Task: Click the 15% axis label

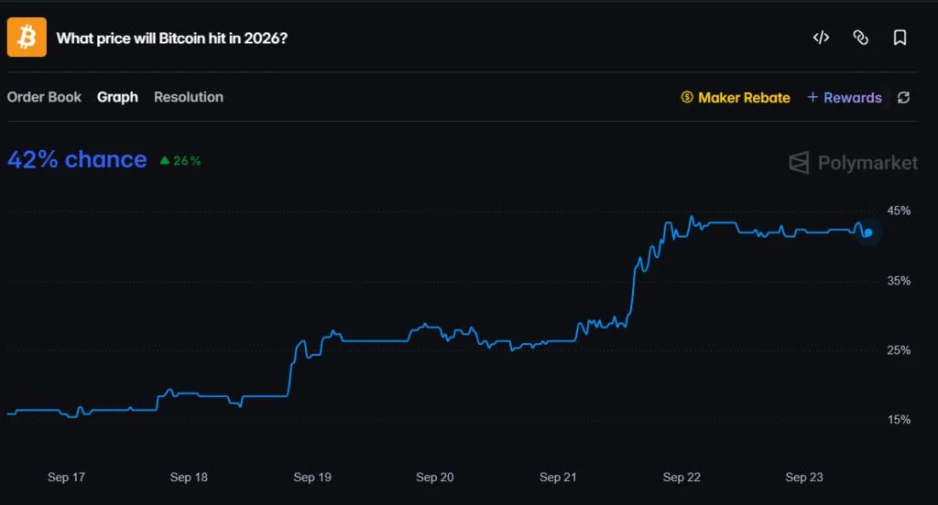Action: pyautogui.click(x=899, y=420)
